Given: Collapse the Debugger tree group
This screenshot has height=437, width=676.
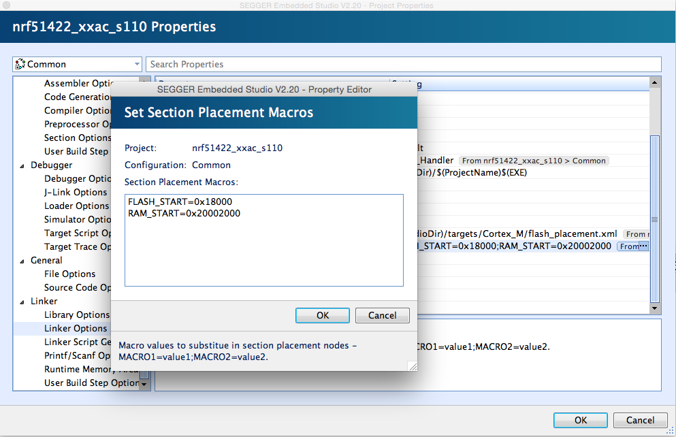Looking at the screenshot, I should click(22, 165).
